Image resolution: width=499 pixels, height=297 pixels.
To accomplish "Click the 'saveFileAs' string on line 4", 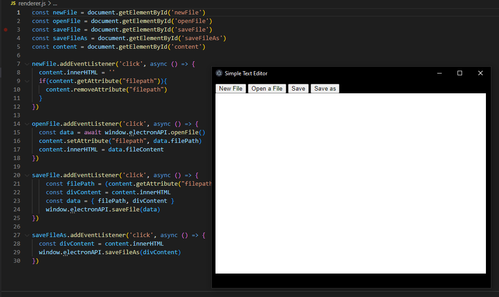I will pyautogui.click(x=202, y=38).
